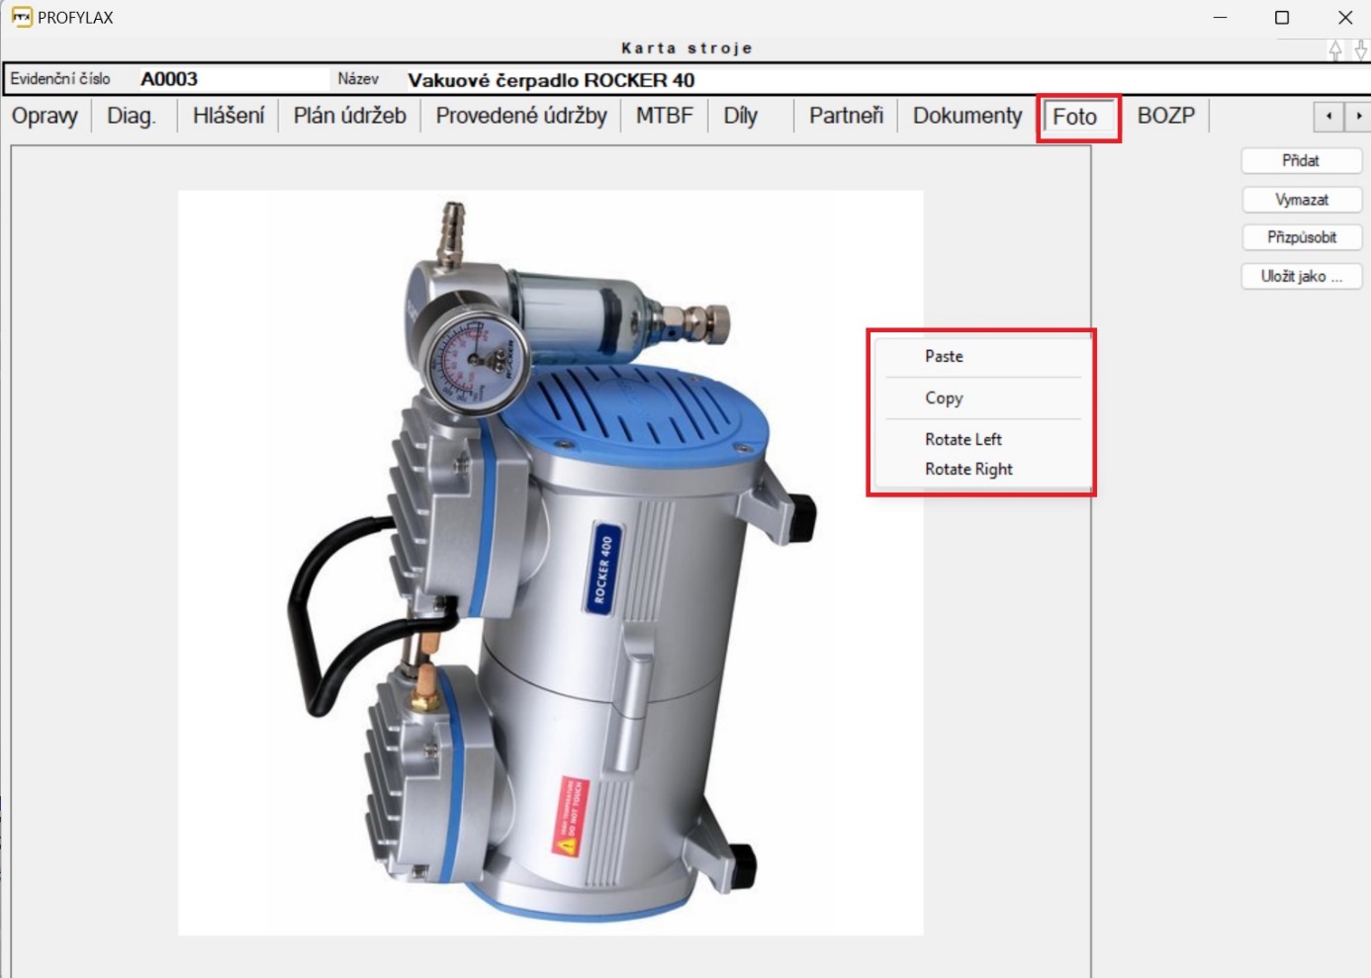
Task: Click the Vymazat button
Action: (x=1302, y=199)
